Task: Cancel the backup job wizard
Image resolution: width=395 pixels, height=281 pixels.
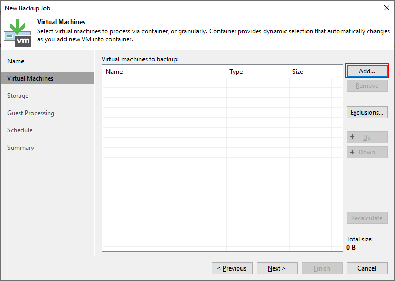Action: pyautogui.click(x=367, y=268)
